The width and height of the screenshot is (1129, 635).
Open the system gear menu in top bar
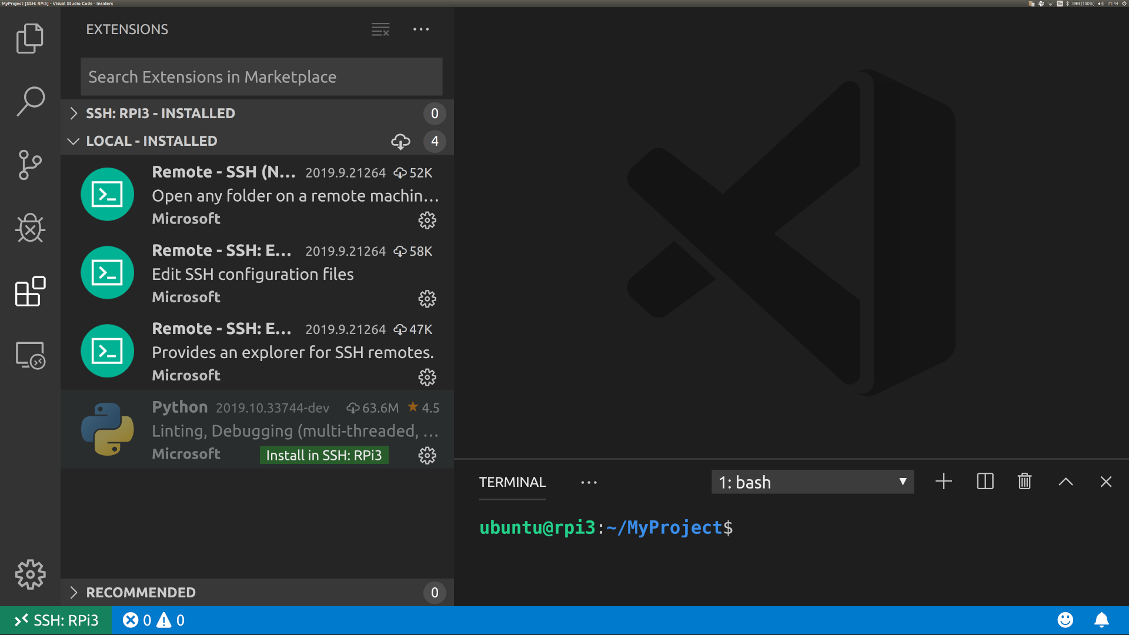pos(1124,4)
